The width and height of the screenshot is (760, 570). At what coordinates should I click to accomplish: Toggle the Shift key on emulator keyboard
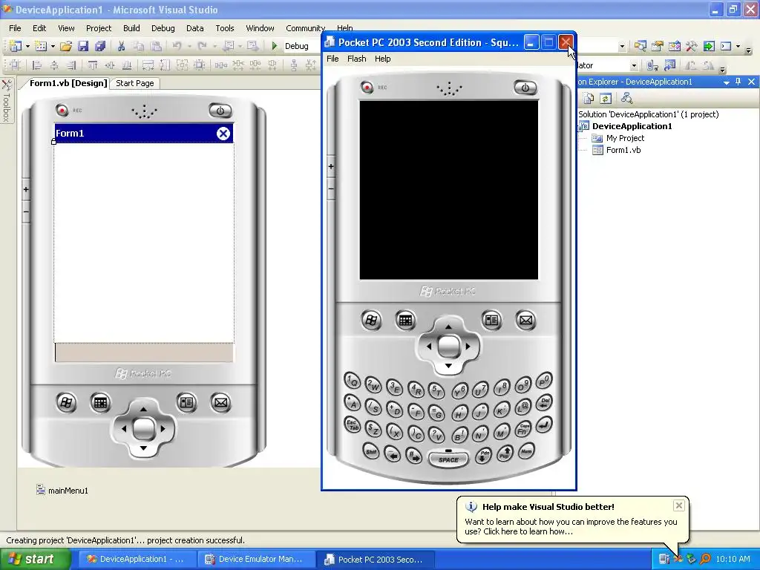371,452
